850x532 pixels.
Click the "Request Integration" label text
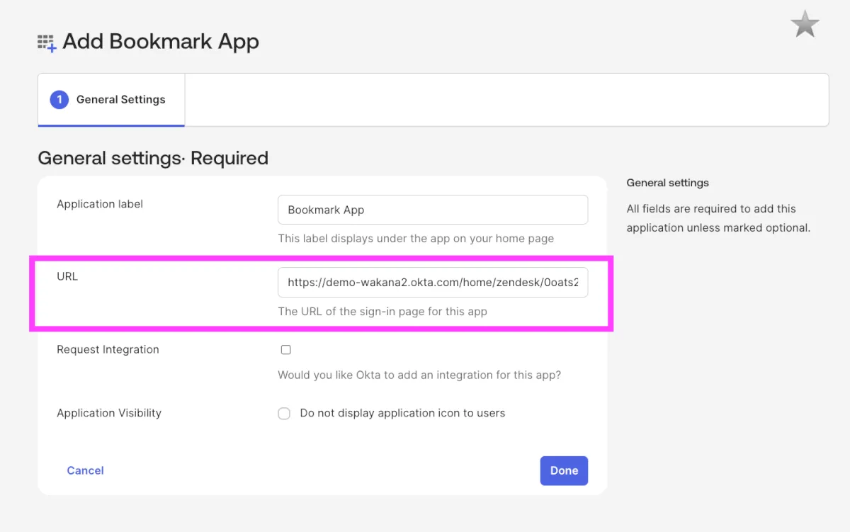(x=108, y=349)
